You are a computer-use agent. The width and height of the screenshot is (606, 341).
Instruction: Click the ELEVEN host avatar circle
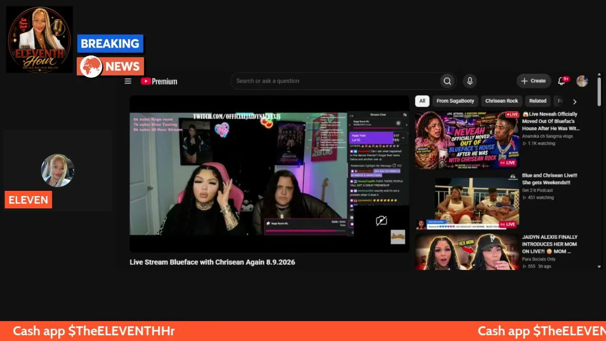[58, 170]
